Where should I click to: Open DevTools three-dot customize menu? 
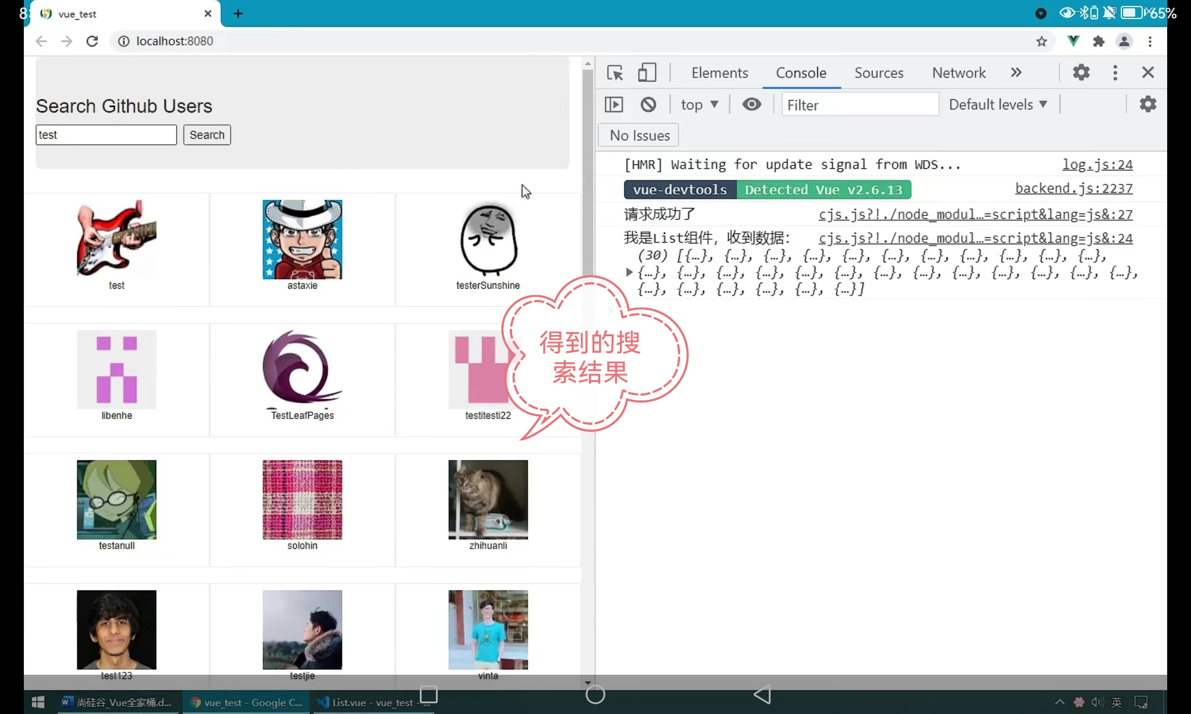pos(1115,73)
